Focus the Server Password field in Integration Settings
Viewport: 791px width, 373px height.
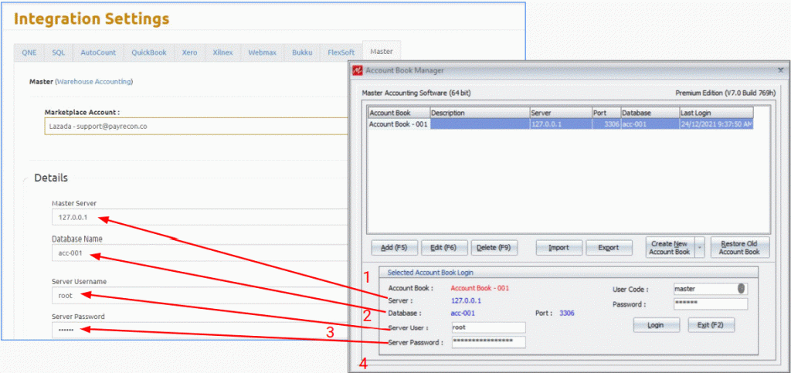coord(200,331)
